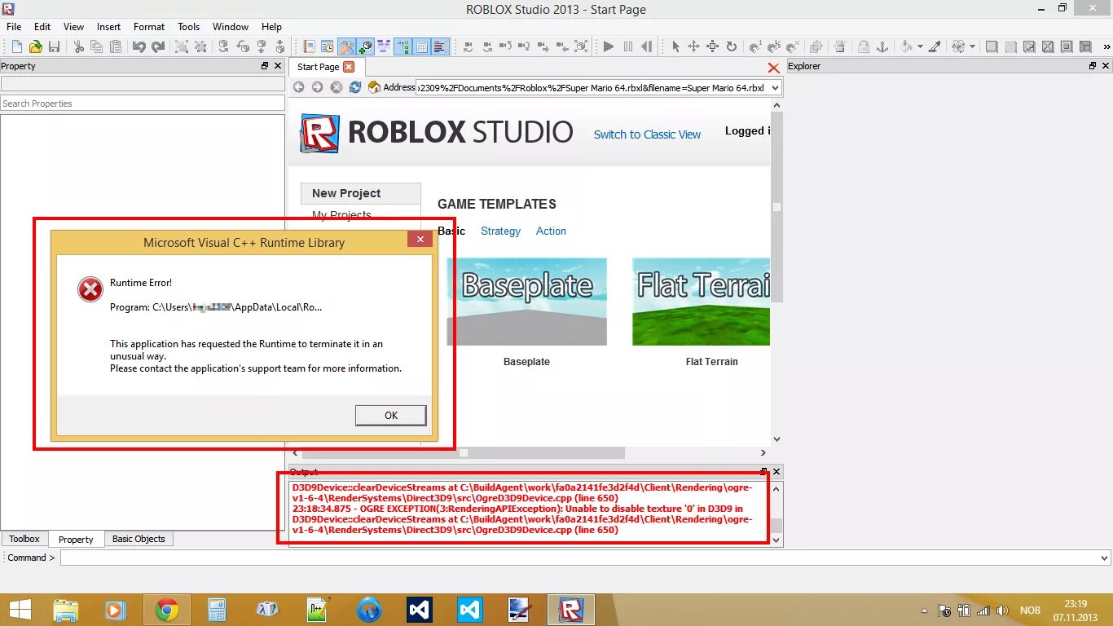Image resolution: width=1113 pixels, height=626 pixels.
Task: Activate the Anchor tool
Action: (882, 47)
